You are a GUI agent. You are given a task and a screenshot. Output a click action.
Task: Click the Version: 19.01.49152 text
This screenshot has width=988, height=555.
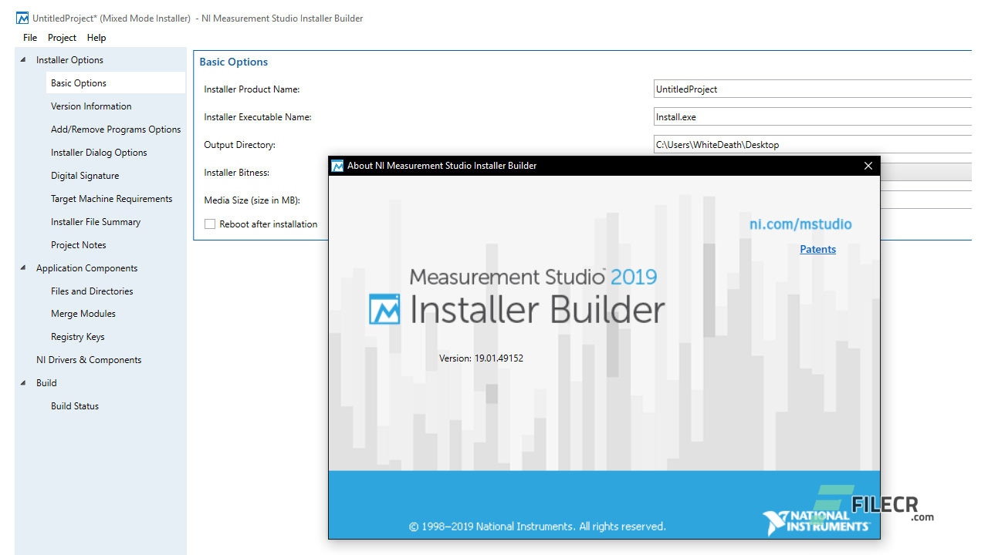[481, 358]
